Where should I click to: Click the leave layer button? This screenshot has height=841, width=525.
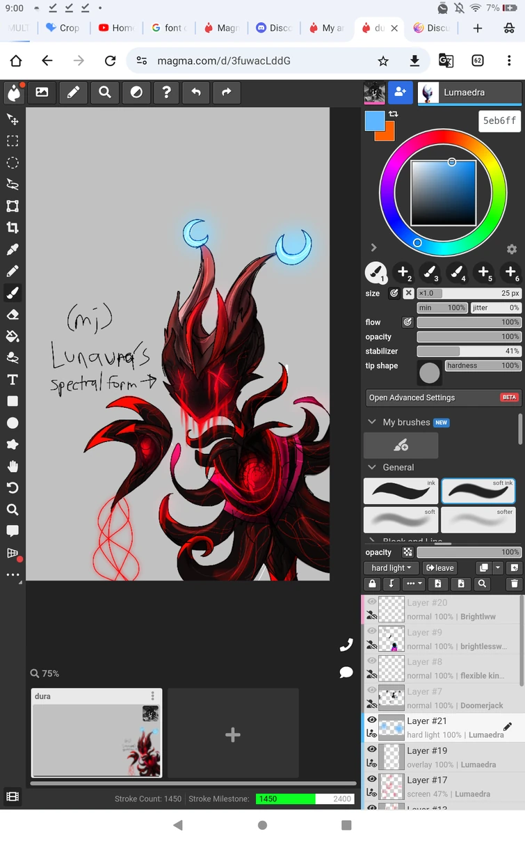click(440, 568)
